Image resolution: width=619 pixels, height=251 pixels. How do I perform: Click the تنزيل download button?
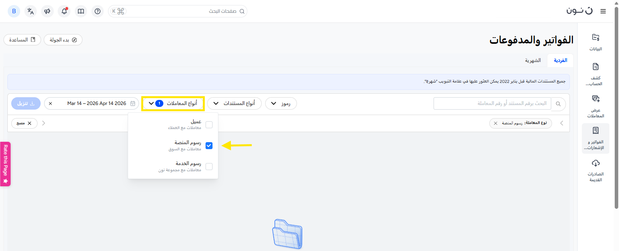(26, 103)
